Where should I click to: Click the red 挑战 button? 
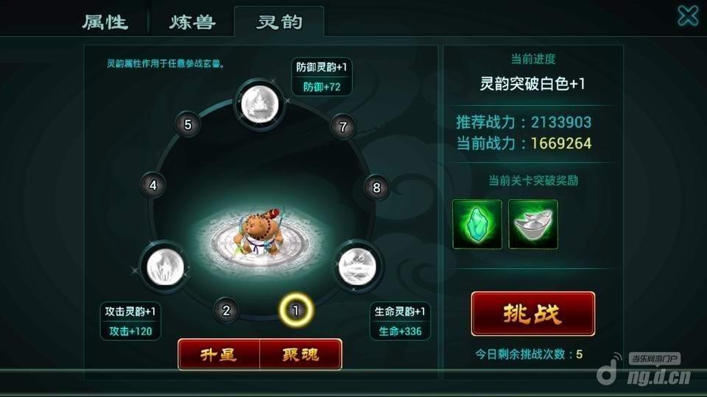533,314
